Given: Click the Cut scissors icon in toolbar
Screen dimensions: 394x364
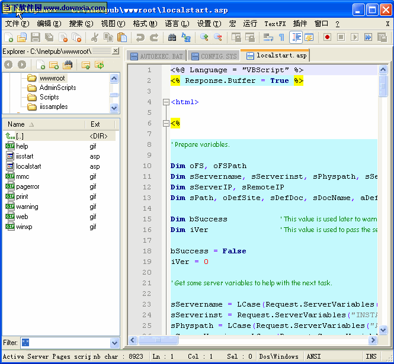Looking at the screenshot, I should point(94,37).
